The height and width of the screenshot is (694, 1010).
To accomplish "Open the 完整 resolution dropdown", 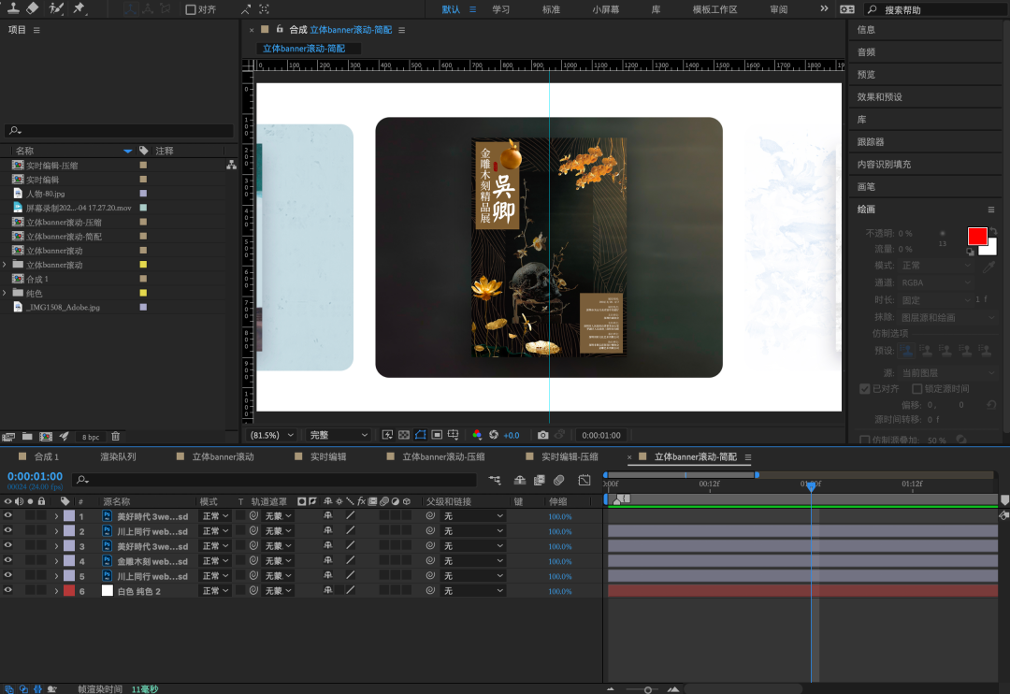I will pos(339,435).
